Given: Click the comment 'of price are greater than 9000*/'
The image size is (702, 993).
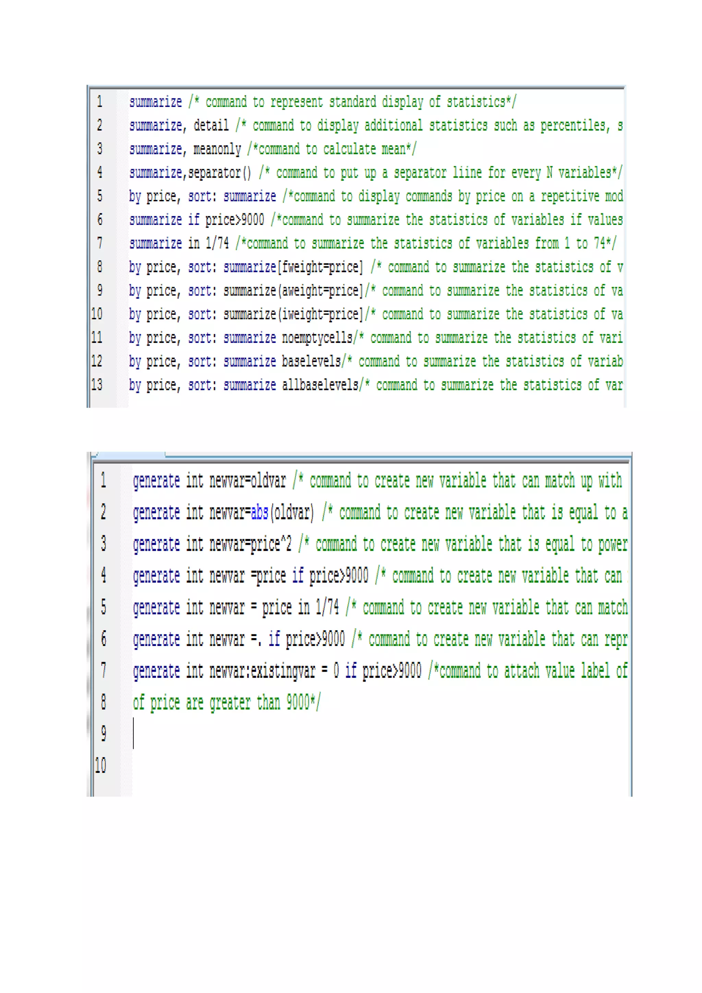Looking at the screenshot, I should [227, 702].
